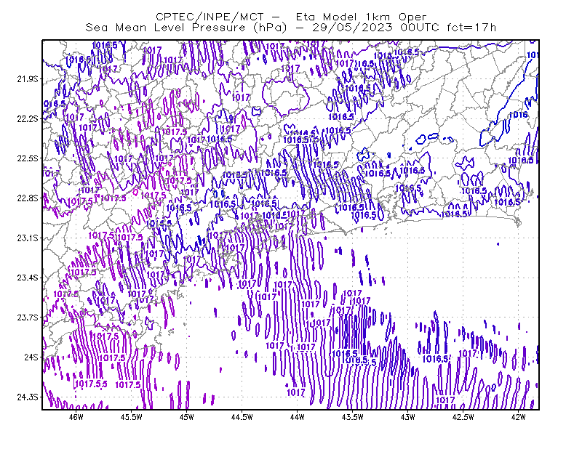Viewport: 582px width, 449px height.
Task: Click the 46W longitude axis label
Action: click(x=76, y=417)
